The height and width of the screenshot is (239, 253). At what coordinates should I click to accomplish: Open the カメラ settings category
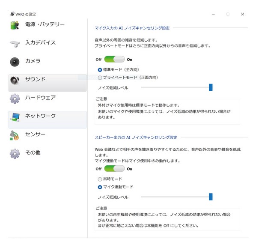click(48, 62)
